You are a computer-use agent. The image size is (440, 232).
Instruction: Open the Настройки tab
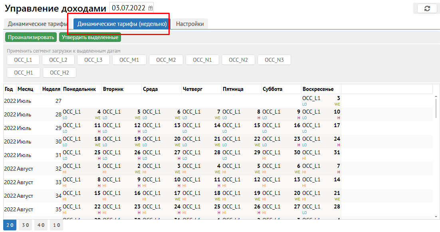pyautogui.click(x=190, y=24)
